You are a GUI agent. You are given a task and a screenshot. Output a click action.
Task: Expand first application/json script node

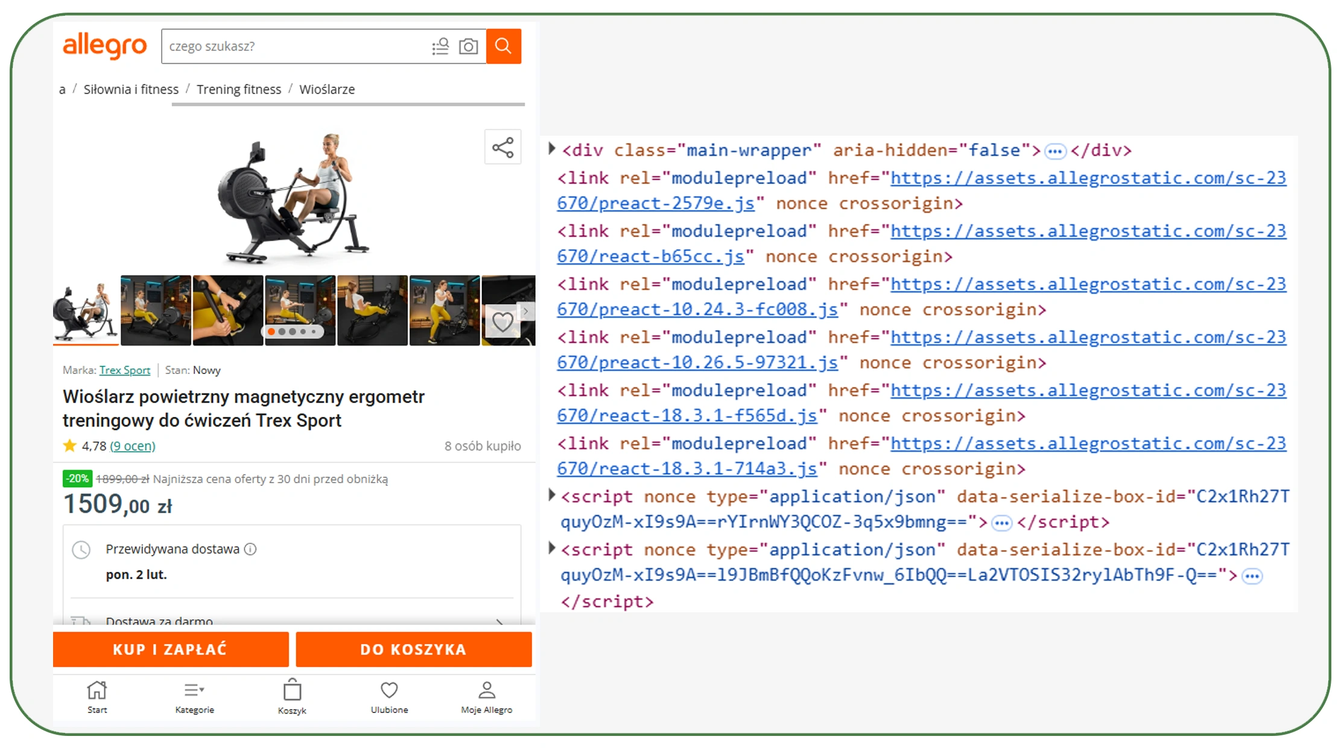pyautogui.click(x=551, y=495)
